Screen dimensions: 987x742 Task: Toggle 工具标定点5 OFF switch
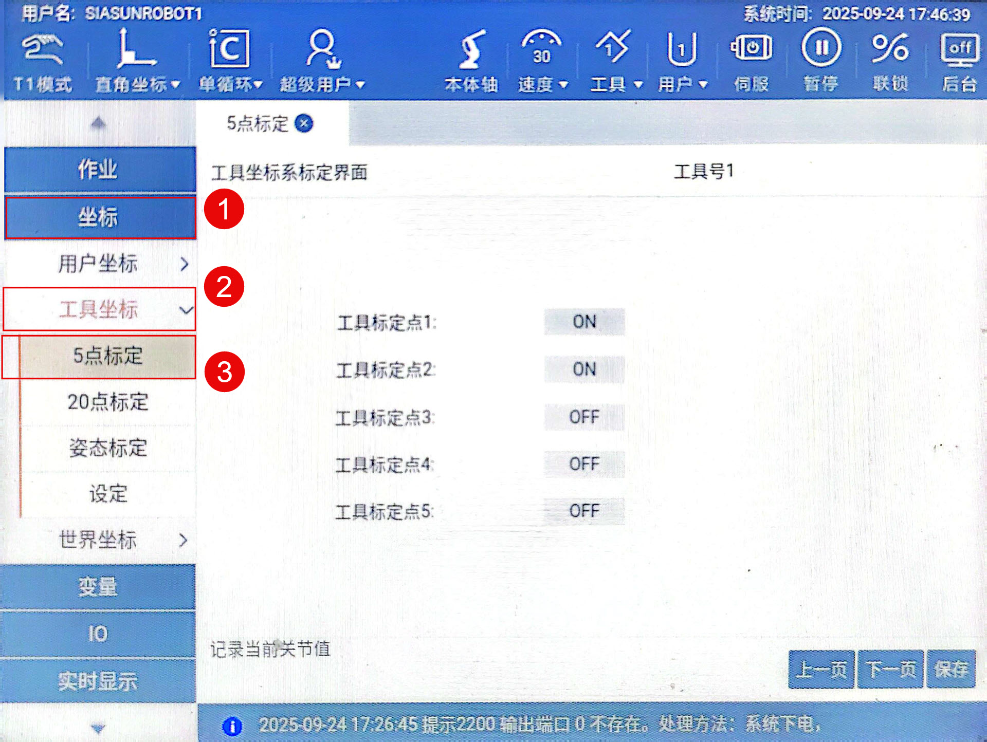coord(584,511)
